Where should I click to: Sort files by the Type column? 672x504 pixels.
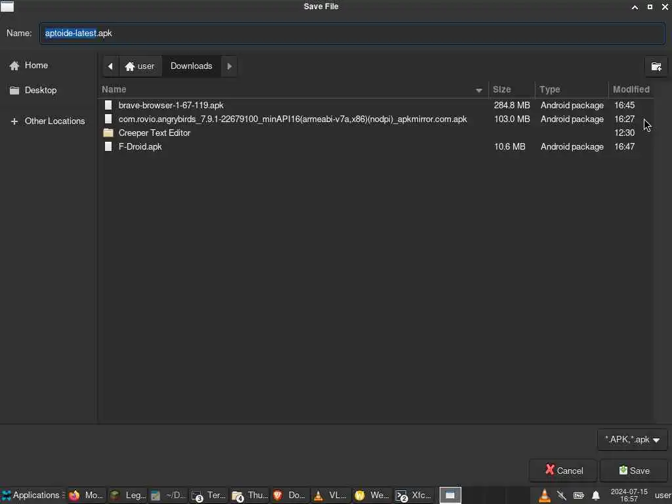572,89
